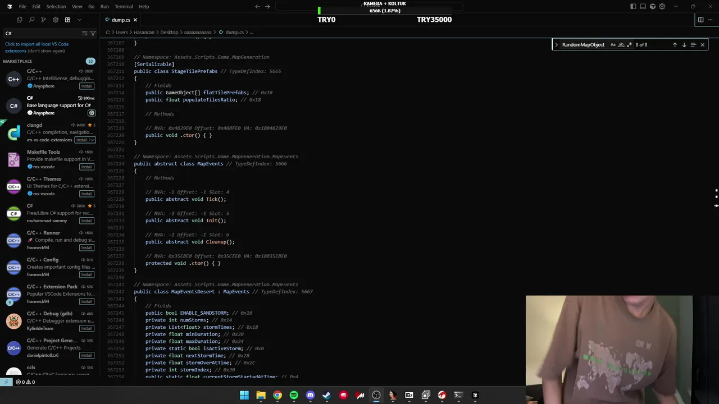Toggle primary sidebar layout icon in title bar
719x404 pixels.
633,6
